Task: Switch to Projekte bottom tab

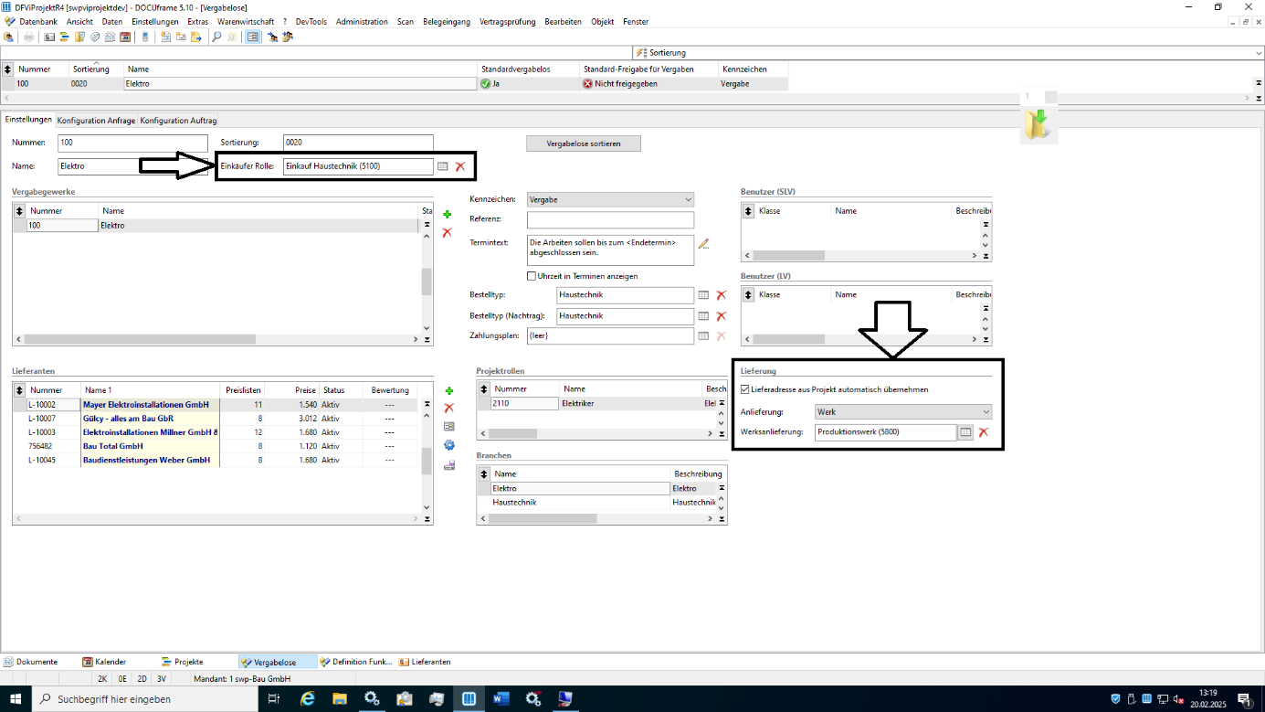Action: click(182, 662)
